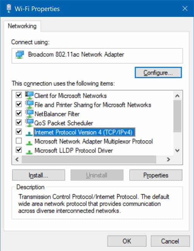Dismiss the dialog with Cancel
The image size is (194, 251).
click(x=170, y=241)
